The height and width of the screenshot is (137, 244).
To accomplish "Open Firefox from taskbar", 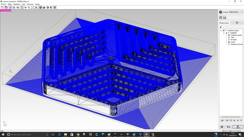I will point(90,134).
